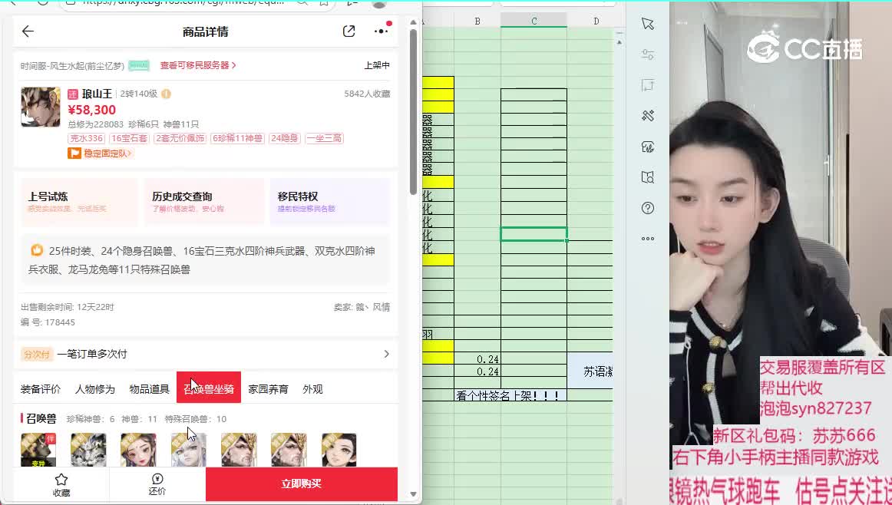Switch to the 人物修为 tab

click(x=95, y=389)
